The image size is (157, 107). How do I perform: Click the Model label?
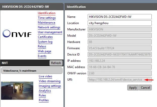click(x=72, y=36)
